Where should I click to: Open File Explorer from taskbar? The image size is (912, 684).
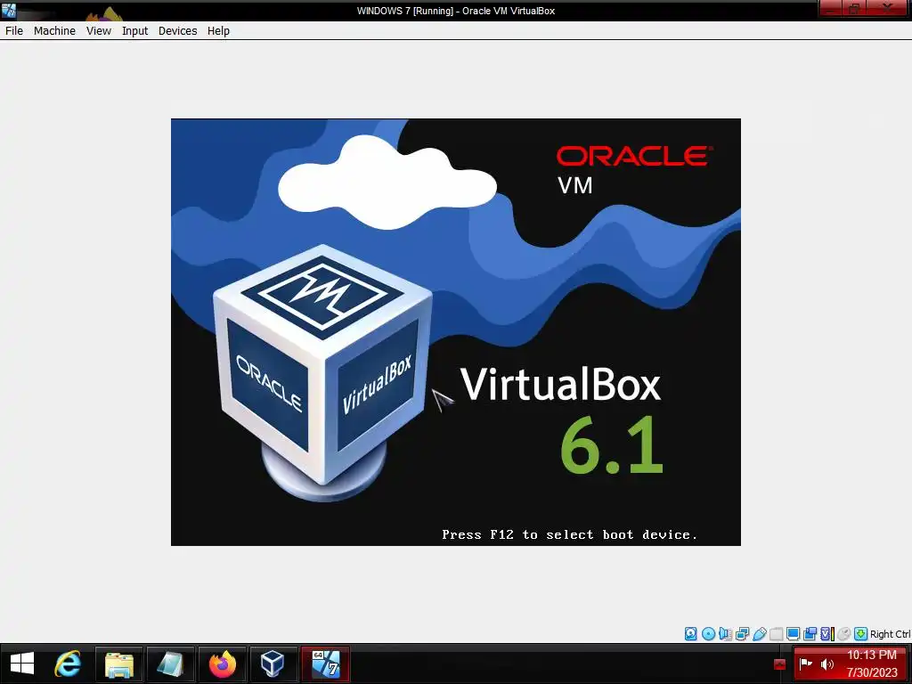pos(119,664)
